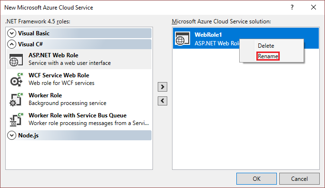
Task: Remove role with left arrow button
Action: tap(162, 101)
